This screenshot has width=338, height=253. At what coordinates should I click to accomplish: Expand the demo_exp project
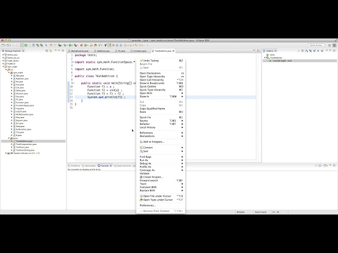pos(3,55)
